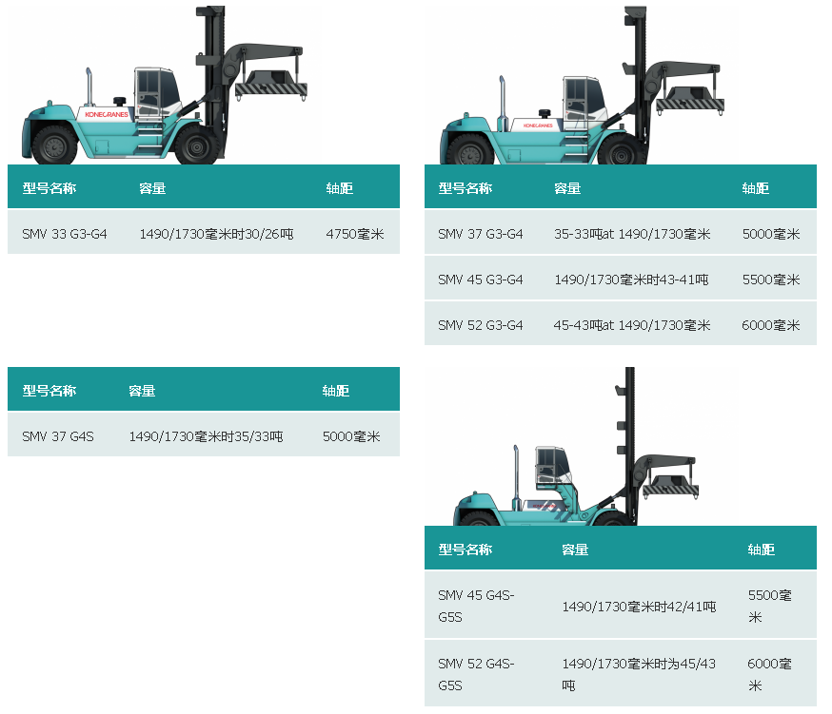The image size is (832, 714).
Task: Choose the SMV 52 G4S-G5S model name
Action: 476,674
